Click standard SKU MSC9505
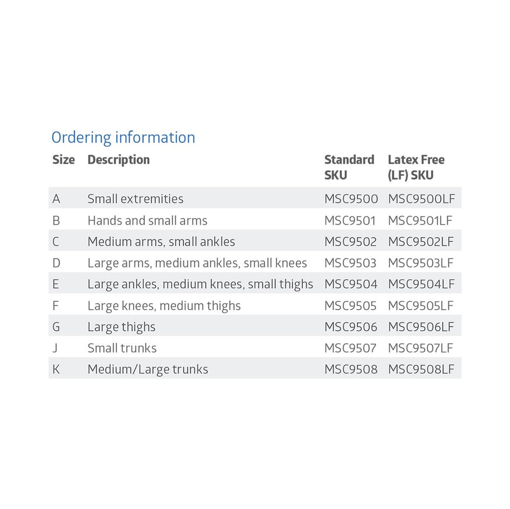The height and width of the screenshot is (509, 510). pyautogui.click(x=351, y=306)
